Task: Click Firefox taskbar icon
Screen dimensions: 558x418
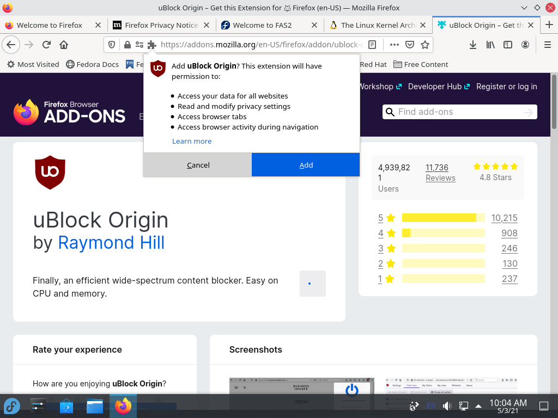Action: click(123, 406)
